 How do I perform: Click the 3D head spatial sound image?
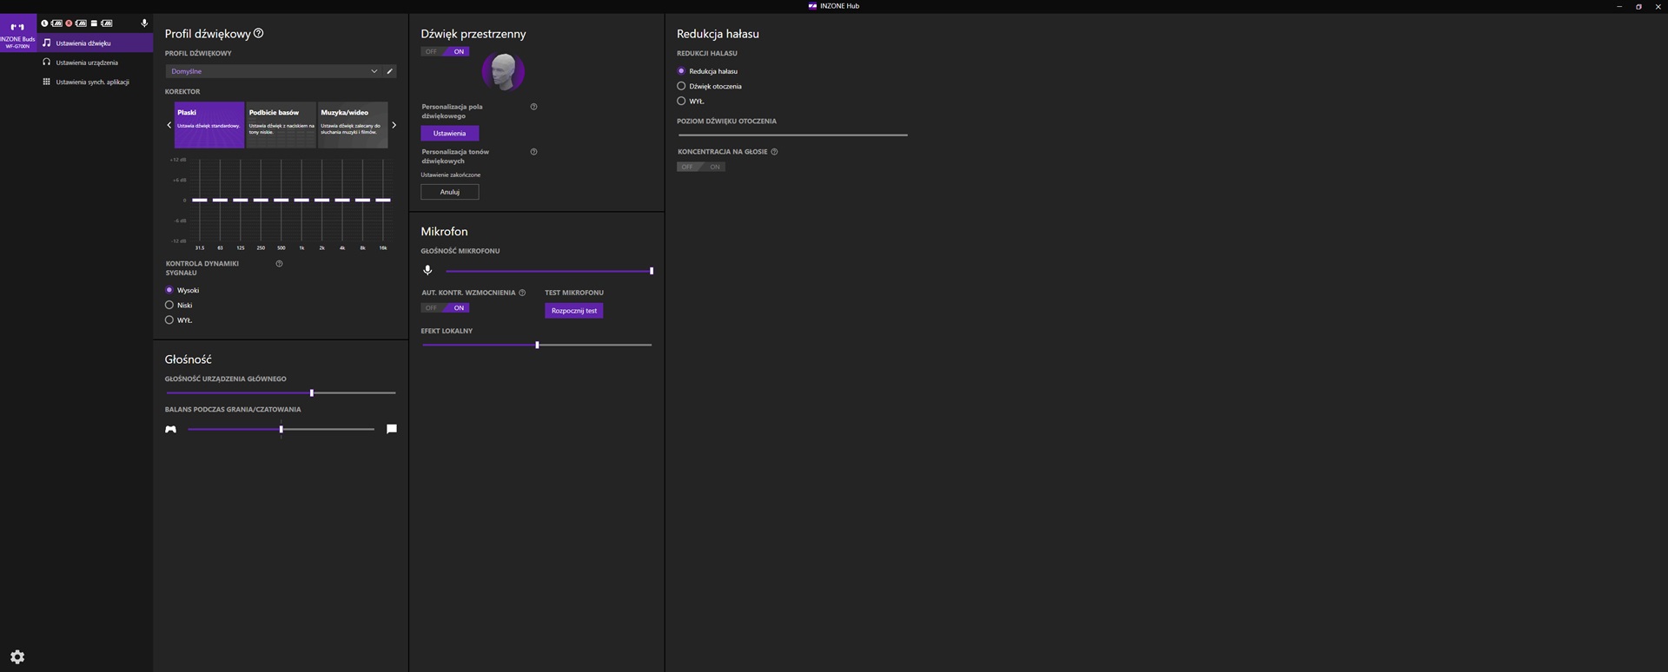pyautogui.click(x=503, y=72)
